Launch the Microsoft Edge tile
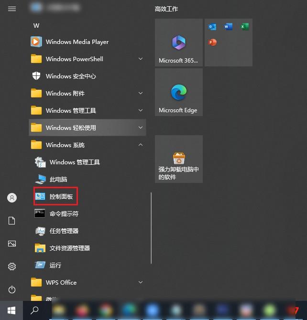The height and width of the screenshot is (320, 307). click(x=179, y=92)
